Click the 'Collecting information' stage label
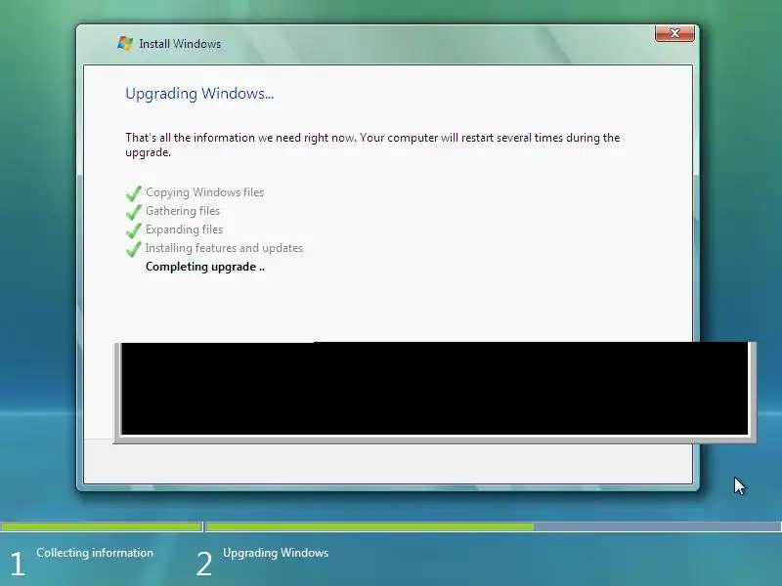 coord(95,553)
